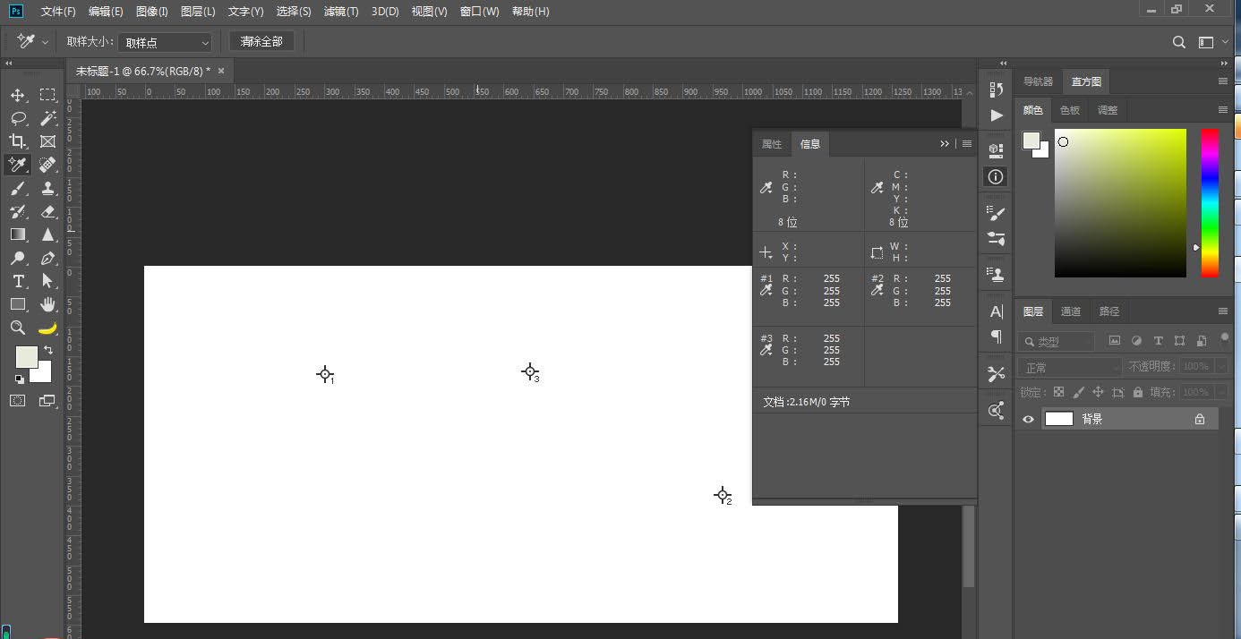Image resolution: width=1241 pixels, height=639 pixels.
Task: Select the Move tool
Action: (18, 95)
